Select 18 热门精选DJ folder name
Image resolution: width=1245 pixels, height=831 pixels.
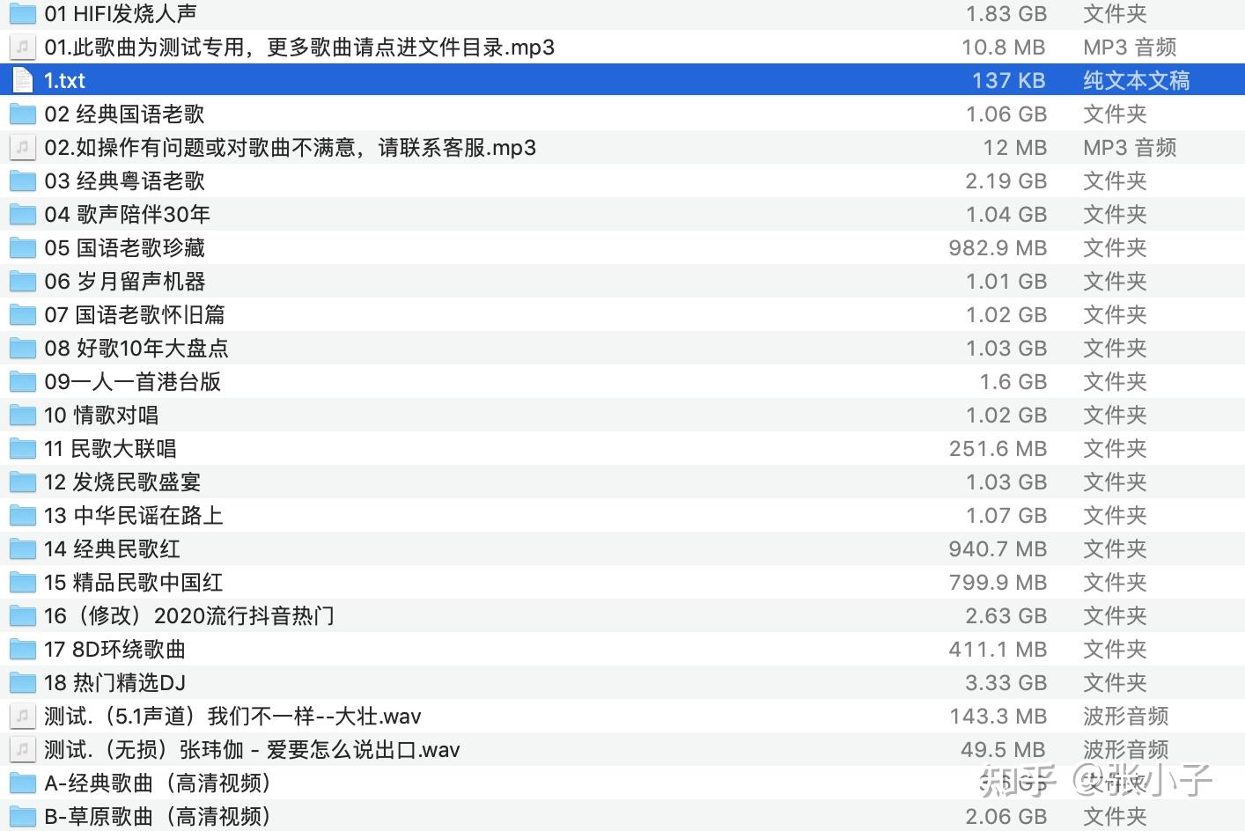tap(114, 683)
